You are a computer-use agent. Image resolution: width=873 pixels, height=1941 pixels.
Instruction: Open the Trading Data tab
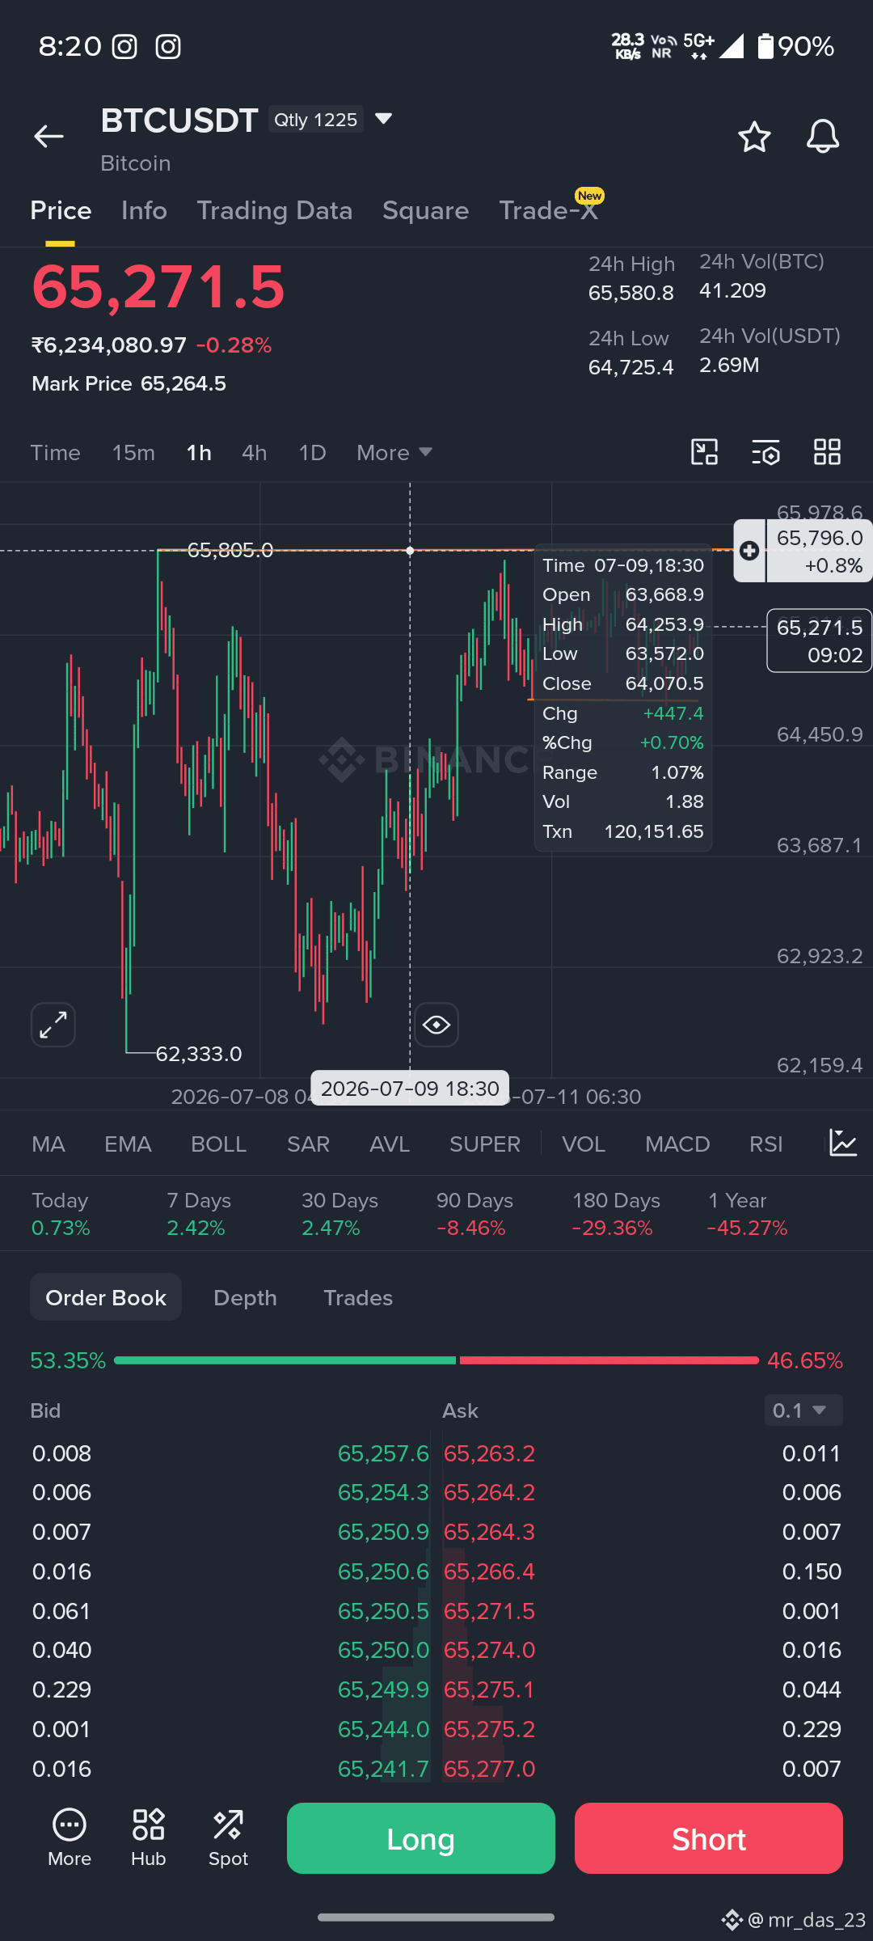click(x=275, y=210)
